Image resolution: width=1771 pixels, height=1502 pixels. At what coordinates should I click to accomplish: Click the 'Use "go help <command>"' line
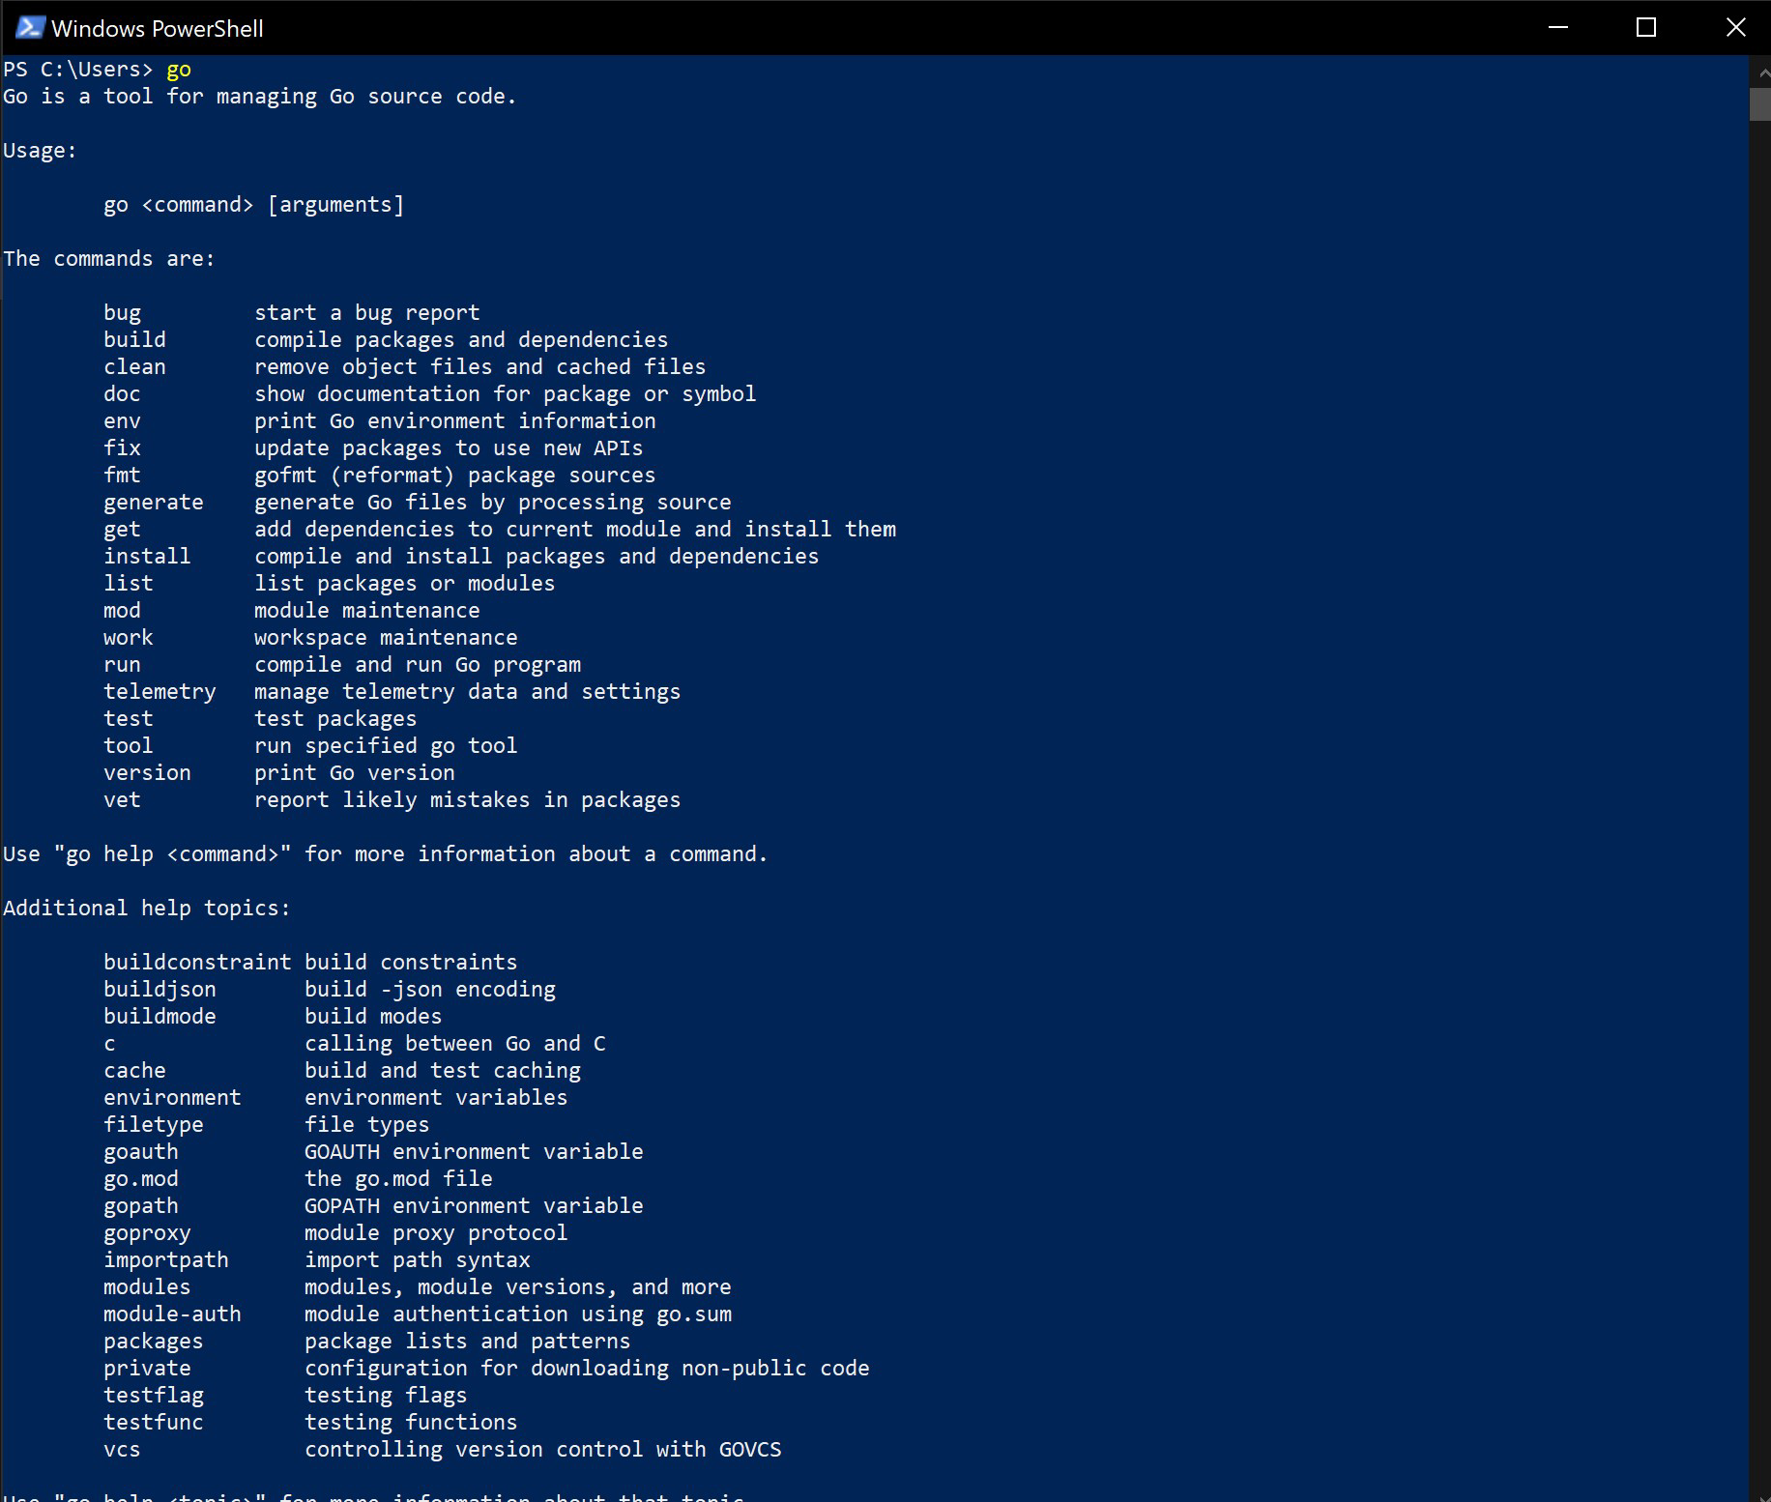coord(386,854)
